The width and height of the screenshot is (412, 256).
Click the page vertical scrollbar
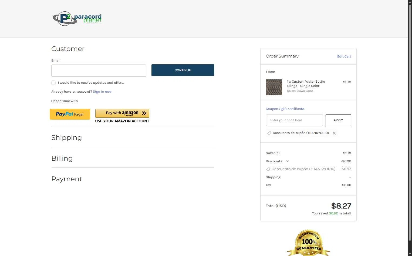pyautogui.click(x=410, y=123)
